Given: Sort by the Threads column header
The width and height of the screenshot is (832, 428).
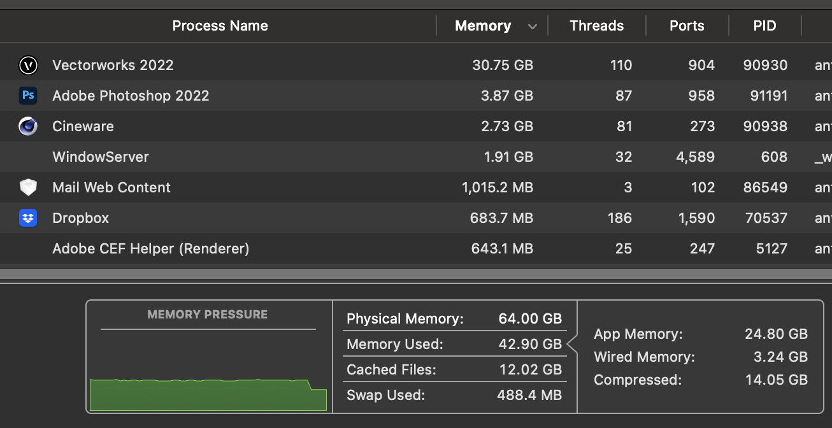Looking at the screenshot, I should (x=596, y=26).
